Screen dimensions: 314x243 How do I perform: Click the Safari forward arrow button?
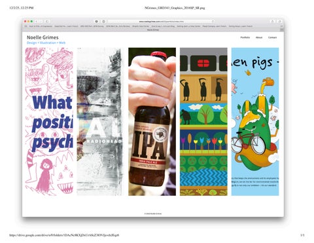point(41,21)
